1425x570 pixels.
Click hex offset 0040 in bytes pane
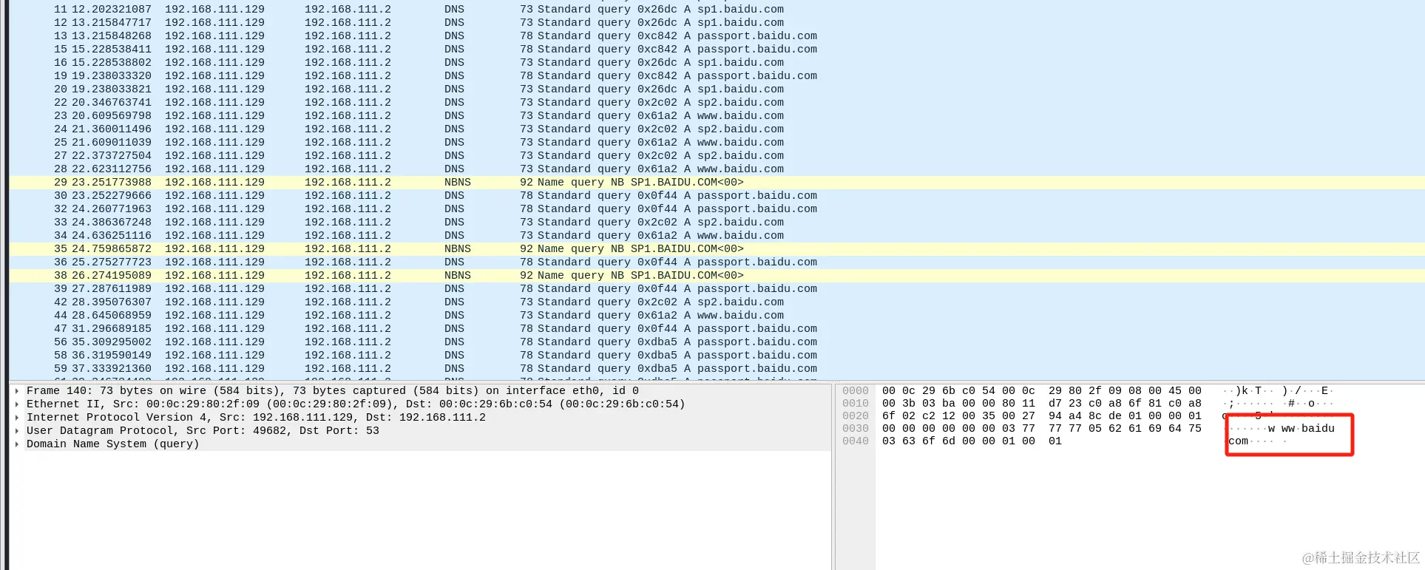[856, 441]
